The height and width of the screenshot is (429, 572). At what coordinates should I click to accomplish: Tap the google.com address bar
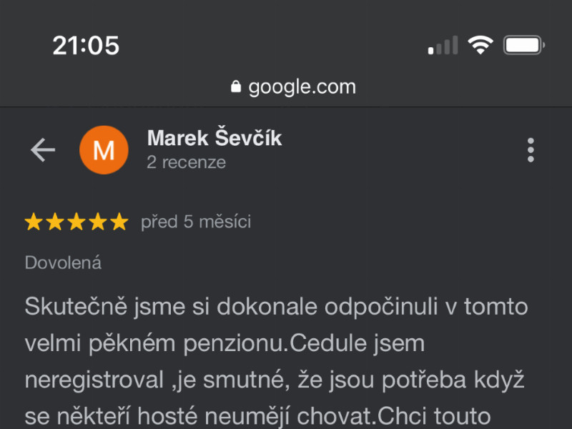click(x=293, y=87)
